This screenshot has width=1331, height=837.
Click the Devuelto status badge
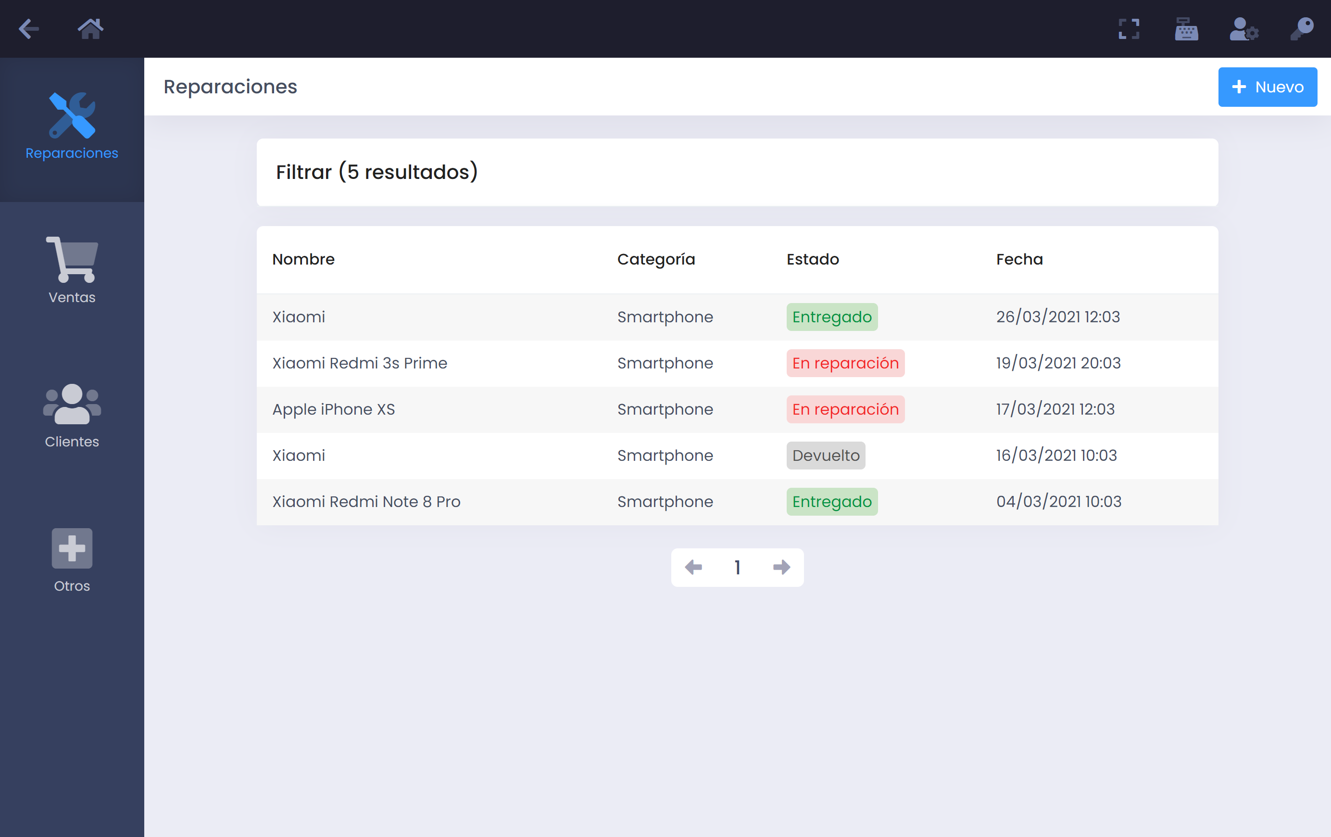826,455
